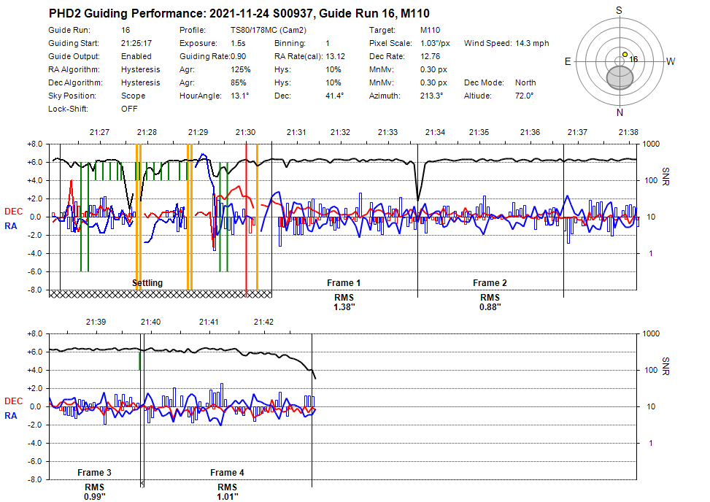Click the yellow scope position dot on compass

coord(625,54)
